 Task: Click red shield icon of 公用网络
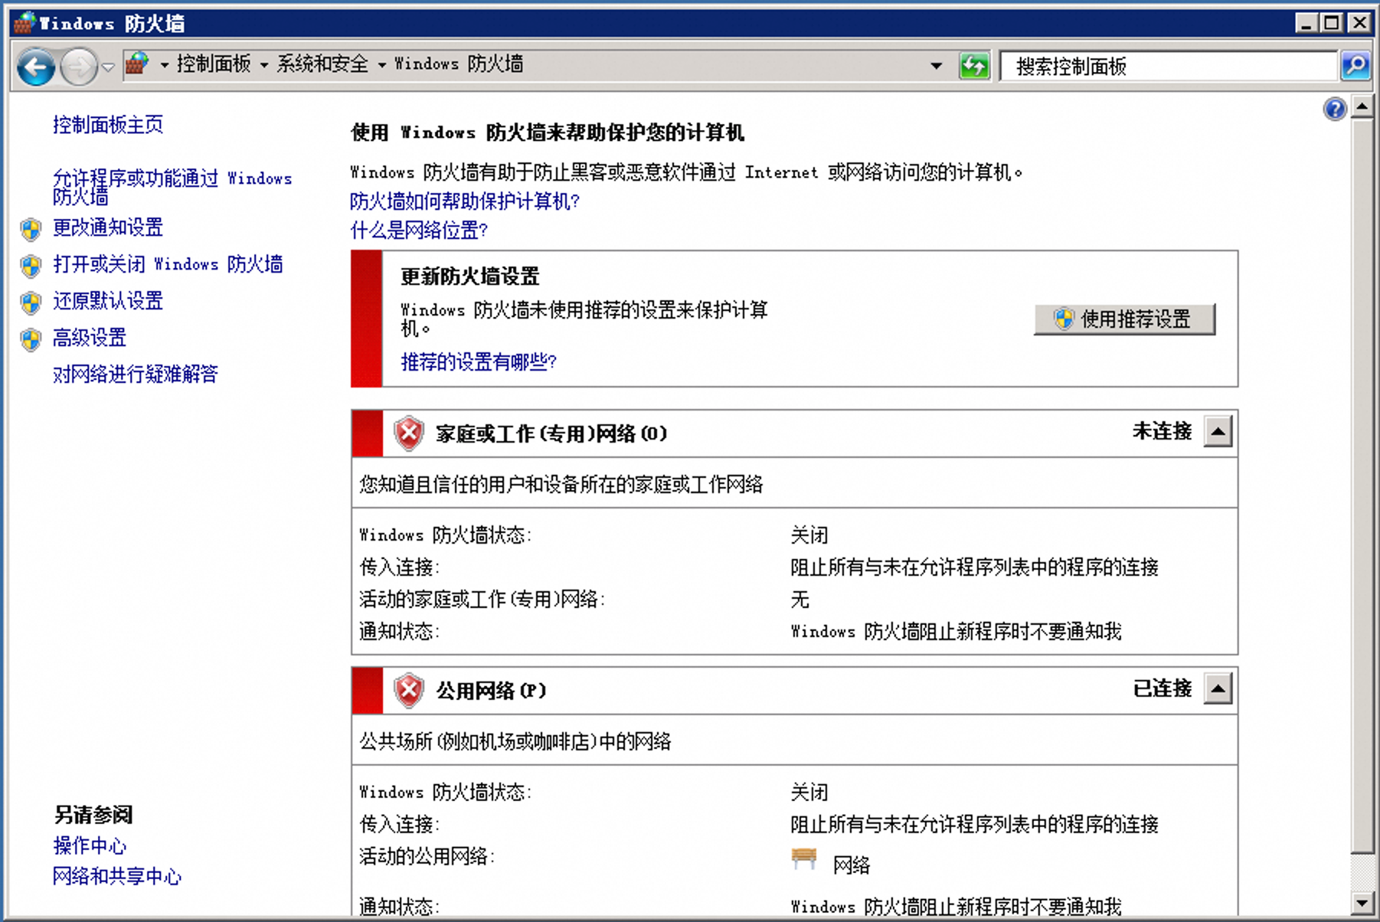pos(409,691)
